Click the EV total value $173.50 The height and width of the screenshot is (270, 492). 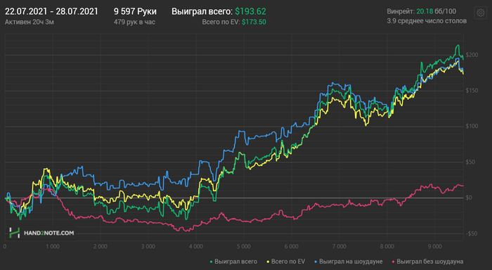click(254, 22)
